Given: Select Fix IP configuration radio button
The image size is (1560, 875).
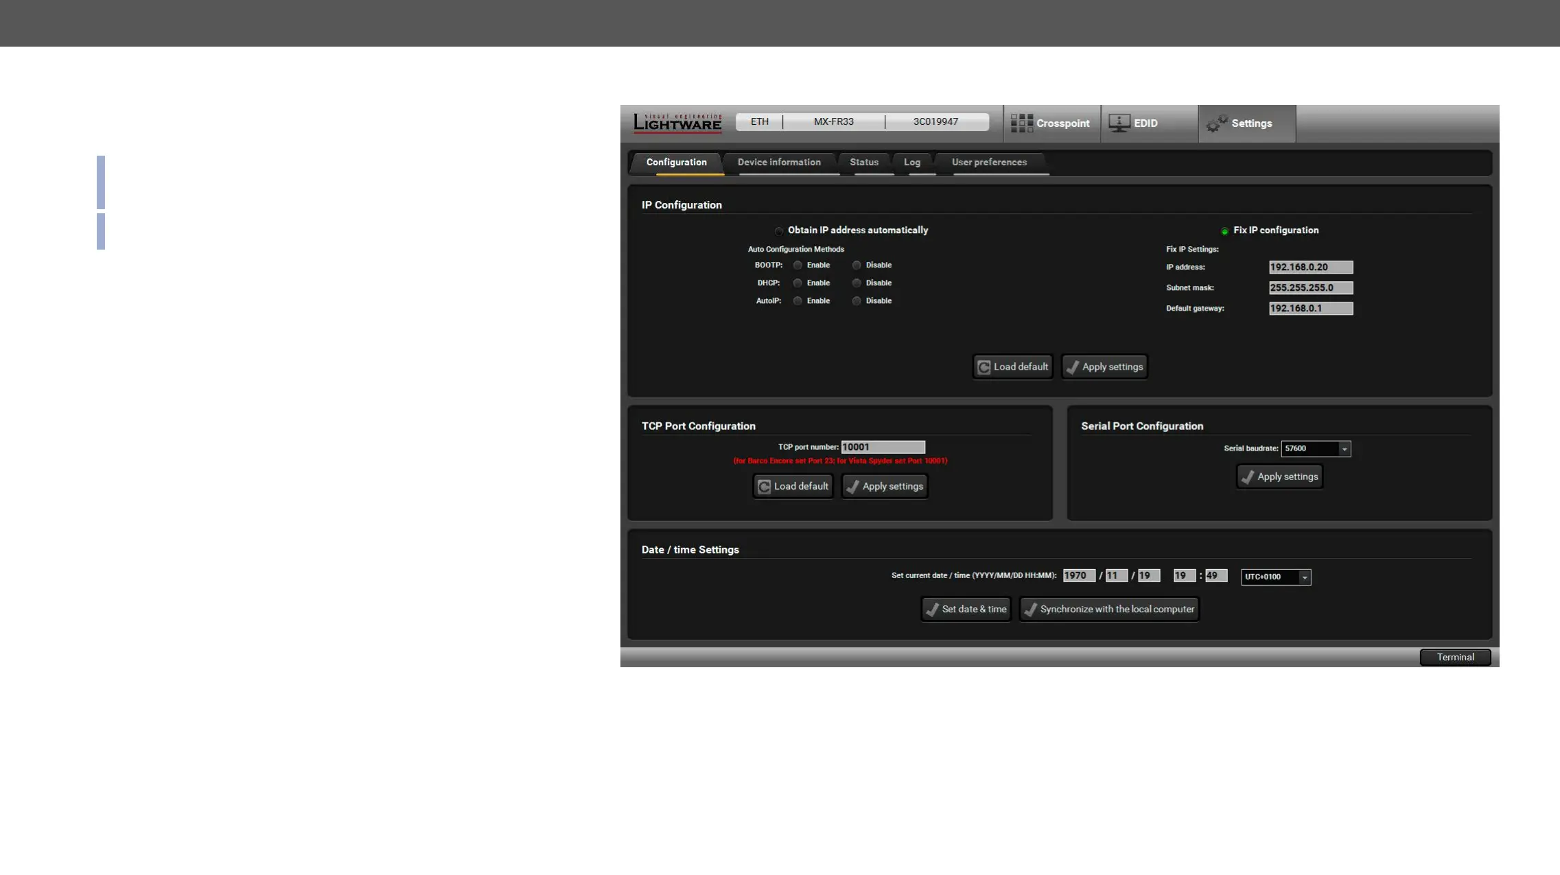Looking at the screenshot, I should pos(1224,231).
